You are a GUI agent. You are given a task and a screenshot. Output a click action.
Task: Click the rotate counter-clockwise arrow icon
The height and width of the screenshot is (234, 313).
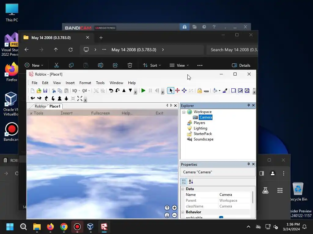click(111, 91)
